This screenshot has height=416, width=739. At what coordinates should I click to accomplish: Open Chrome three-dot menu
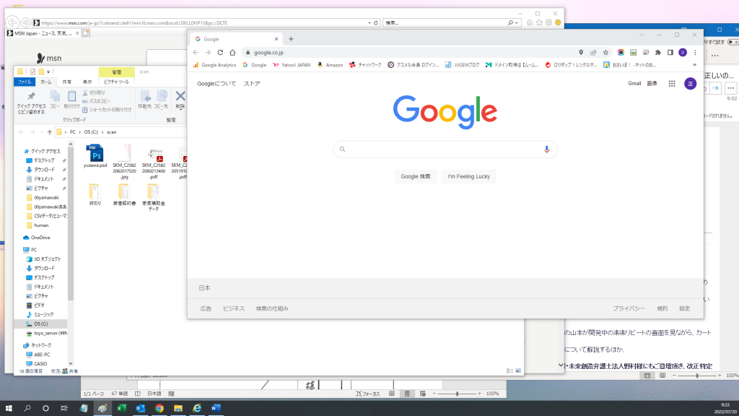(x=695, y=52)
